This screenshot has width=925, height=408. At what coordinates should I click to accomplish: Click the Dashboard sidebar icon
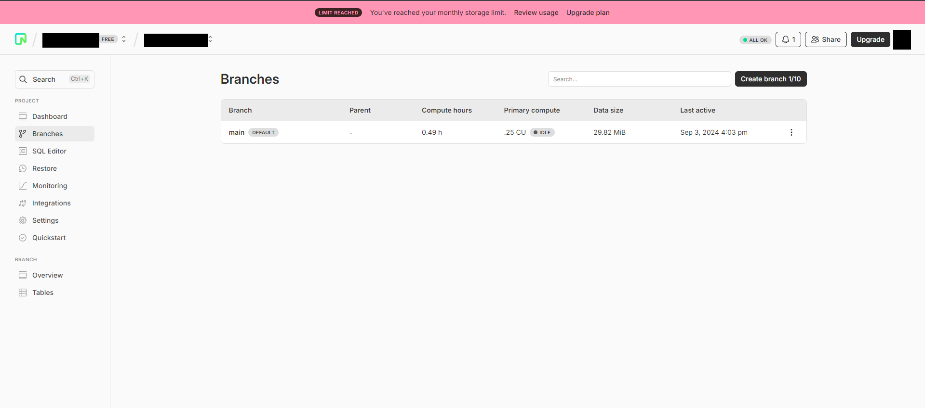point(23,116)
